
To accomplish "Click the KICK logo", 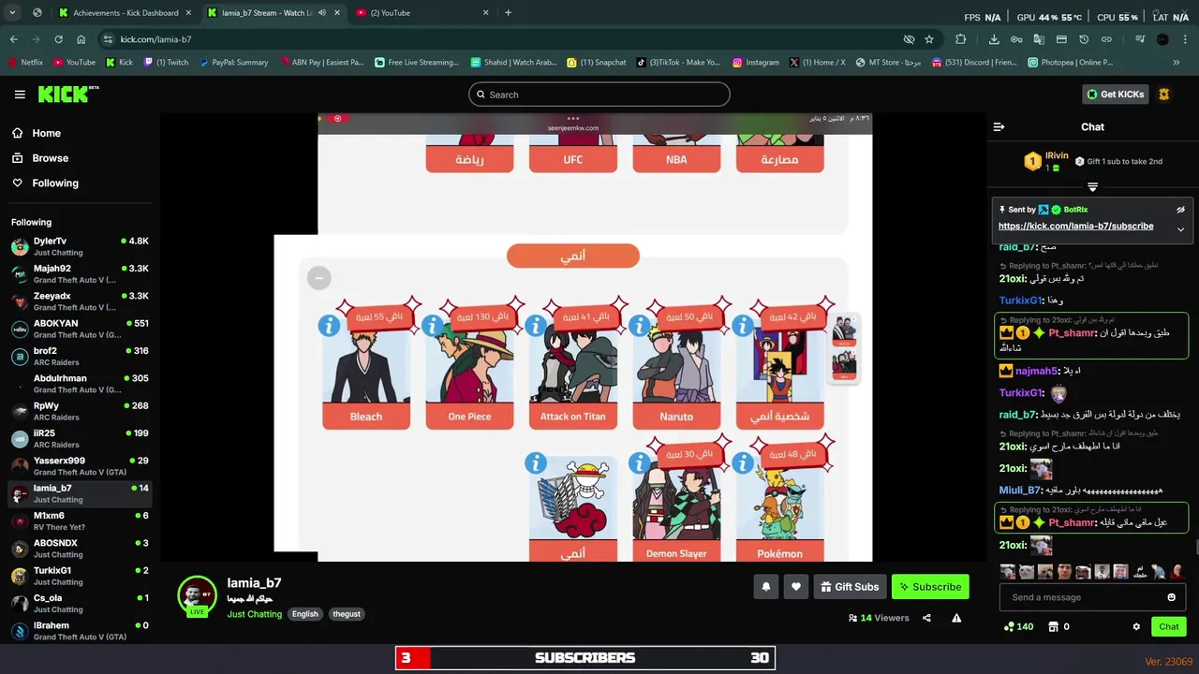I will 67,94.
